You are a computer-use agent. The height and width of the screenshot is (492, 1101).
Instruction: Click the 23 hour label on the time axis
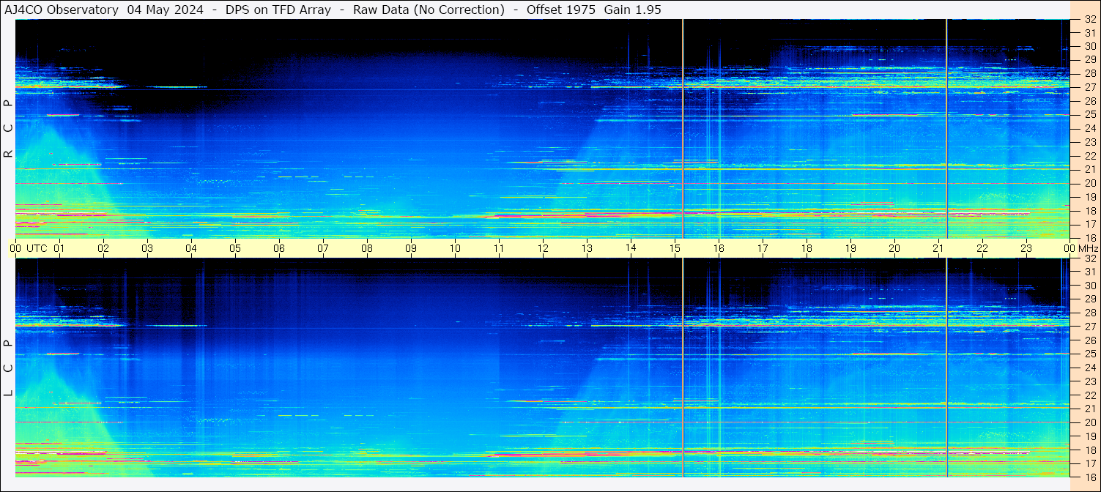1026,248
